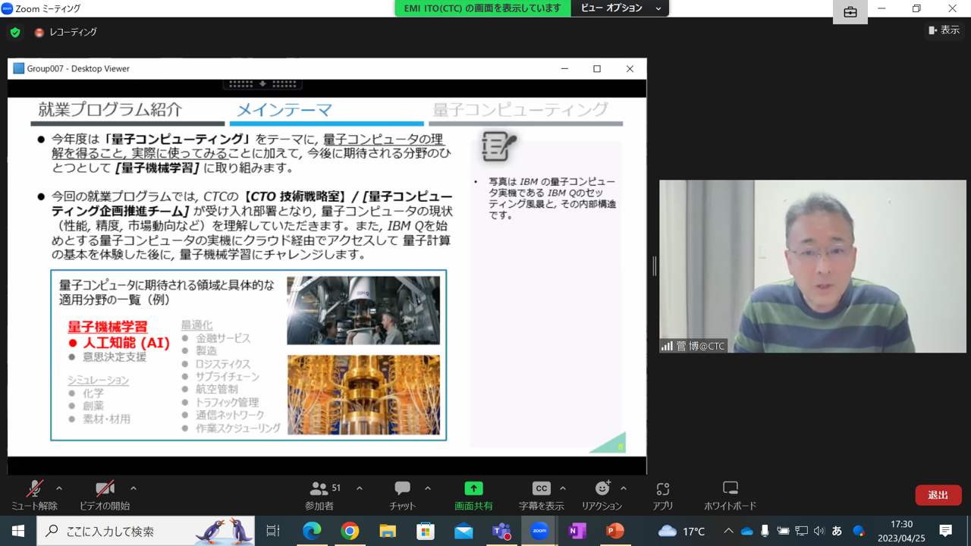
Task: Click the notes pencil icon on slide
Action: [498, 147]
